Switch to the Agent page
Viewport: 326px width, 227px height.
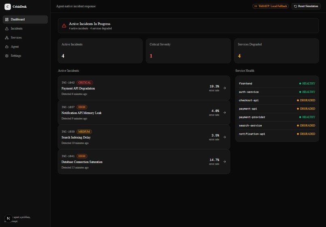tap(25, 47)
